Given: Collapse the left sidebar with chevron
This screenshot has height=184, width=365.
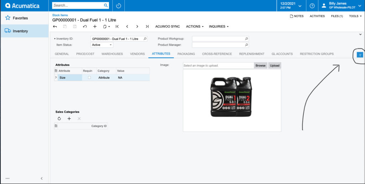Looking at the screenshot, I should [42, 178].
